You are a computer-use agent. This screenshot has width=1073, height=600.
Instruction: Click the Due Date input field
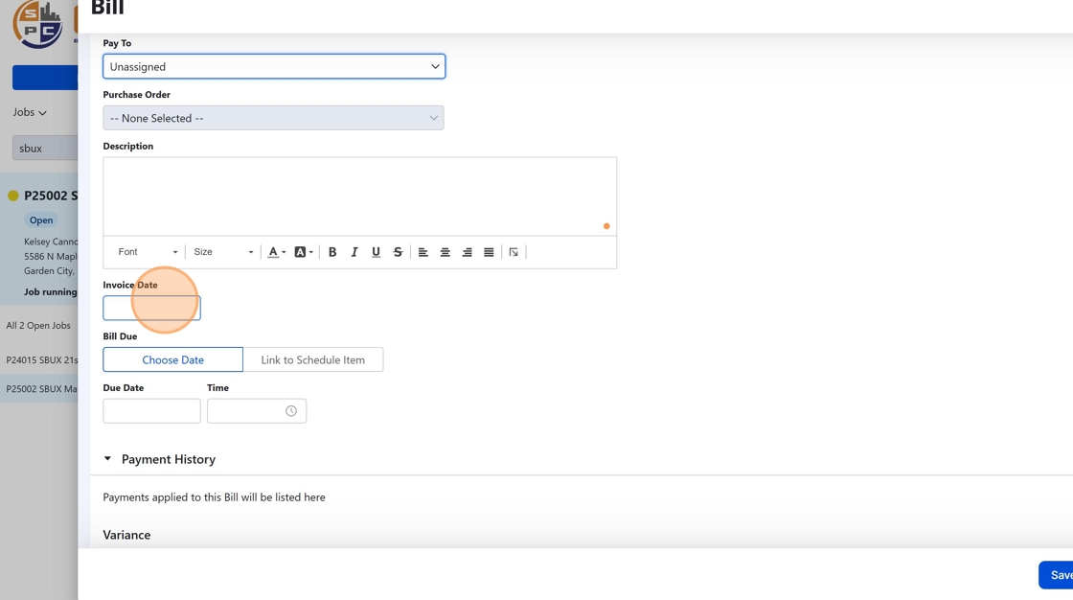pyautogui.click(x=151, y=411)
